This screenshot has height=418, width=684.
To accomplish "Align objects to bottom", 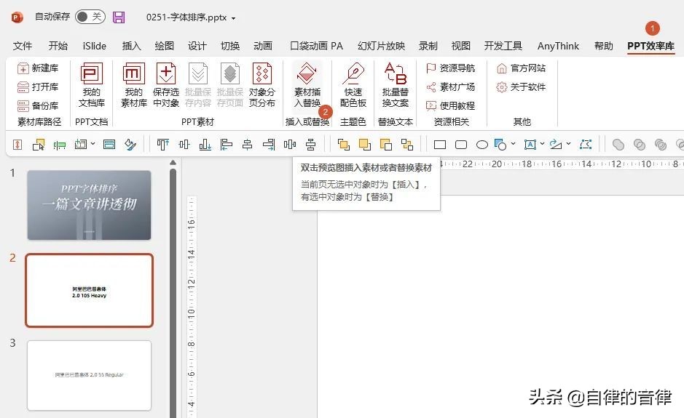I will pyautogui.click(x=205, y=144).
